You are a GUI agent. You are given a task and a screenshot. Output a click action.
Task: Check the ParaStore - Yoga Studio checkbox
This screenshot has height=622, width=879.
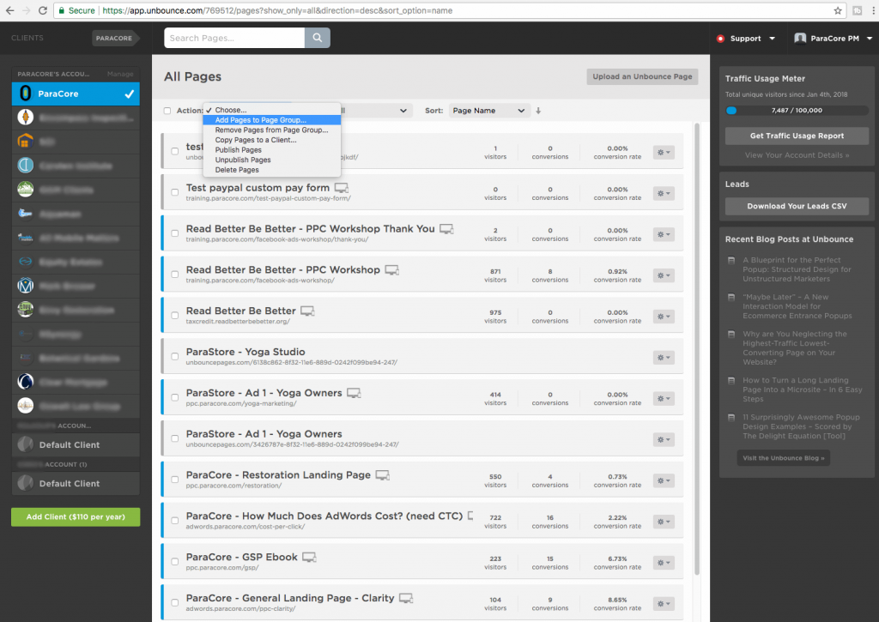pos(175,356)
